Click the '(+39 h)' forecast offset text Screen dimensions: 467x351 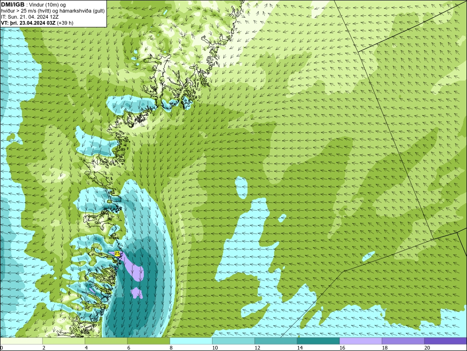tap(64, 22)
